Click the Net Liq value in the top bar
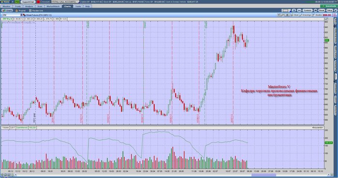Image resolution: width=338 pixels, height=178 pixels. (x=138, y=2)
